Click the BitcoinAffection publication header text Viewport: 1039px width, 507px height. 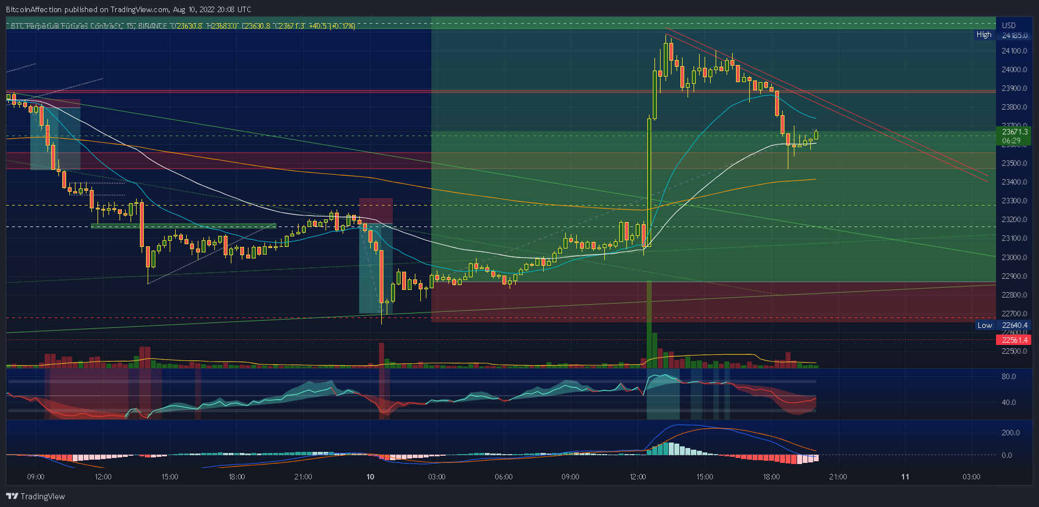point(128,9)
